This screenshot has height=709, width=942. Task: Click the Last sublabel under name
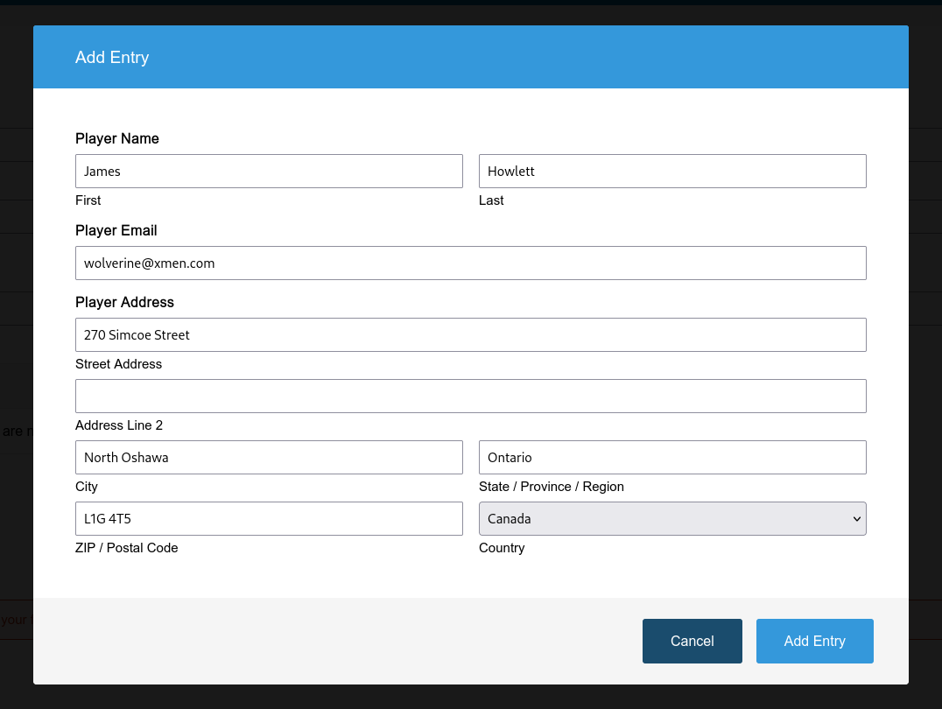pyautogui.click(x=491, y=200)
